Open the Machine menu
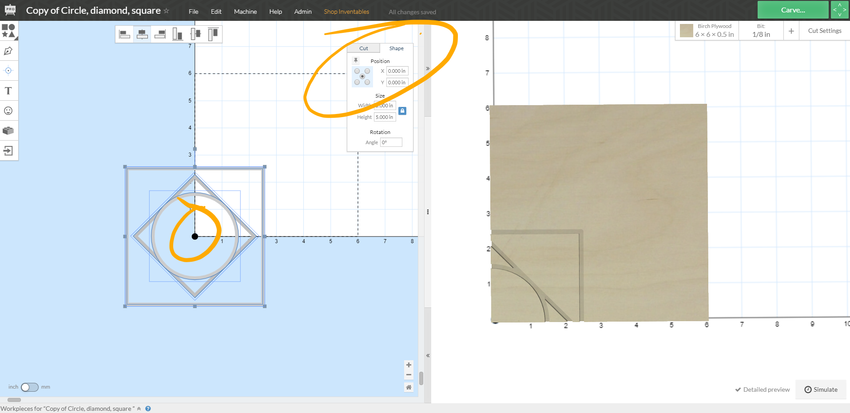The width and height of the screenshot is (850, 413). tap(245, 12)
